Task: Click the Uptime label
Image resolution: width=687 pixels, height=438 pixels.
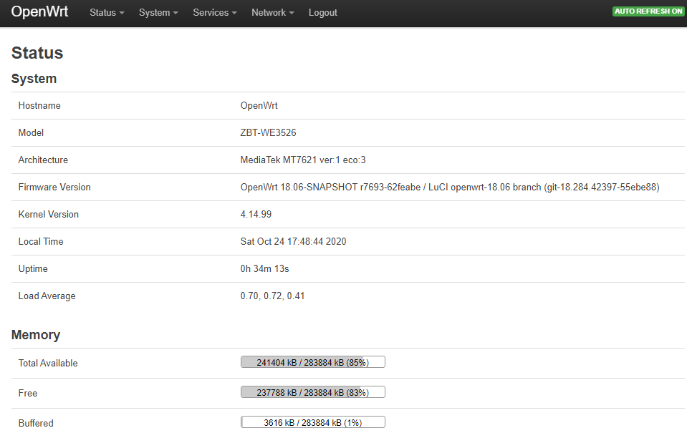Action: click(33, 268)
